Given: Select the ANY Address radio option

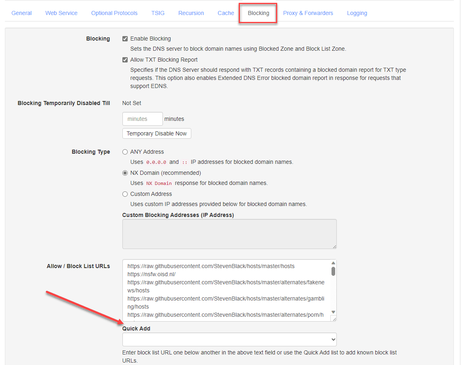Looking at the screenshot, I should tap(125, 152).
